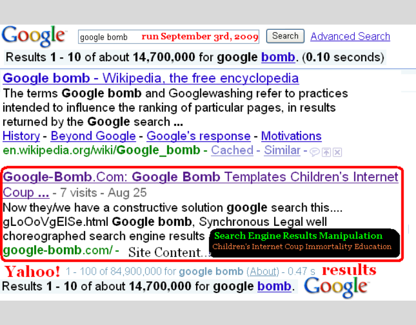Open the Motivations sitelink
The width and height of the screenshot is (416, 325).
tap(291, 136)
